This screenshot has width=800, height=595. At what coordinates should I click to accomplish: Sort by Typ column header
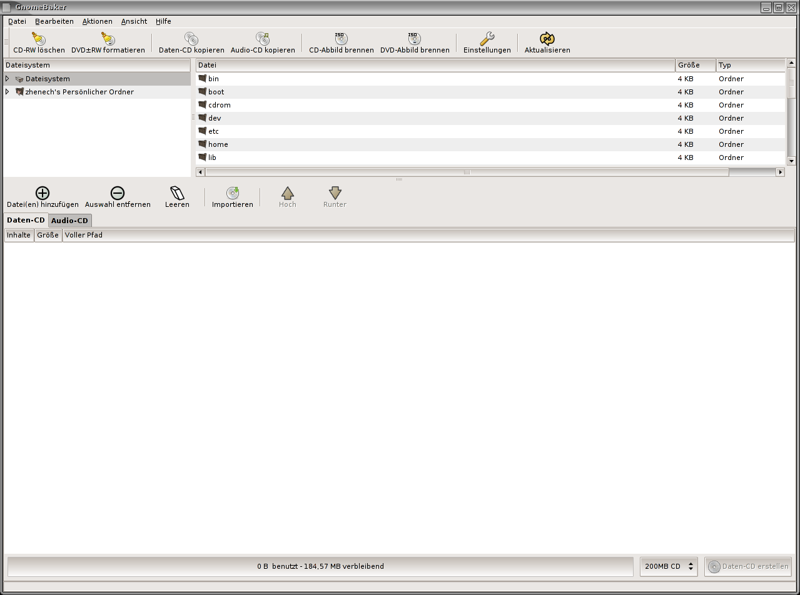(751, 65)
